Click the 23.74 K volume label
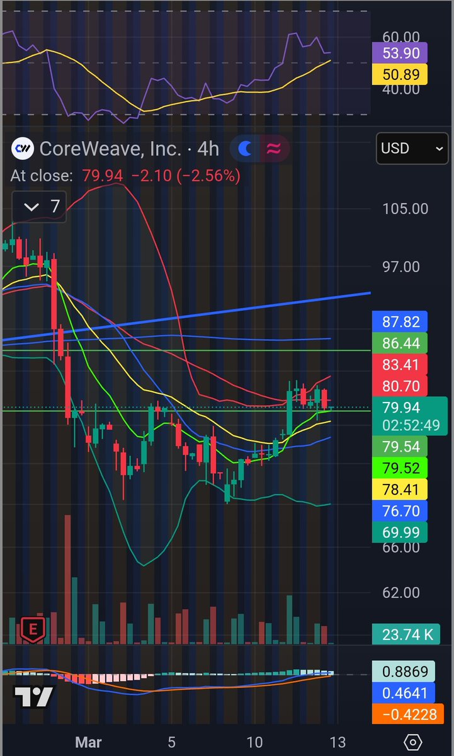This screenshot has width=454, height=756. pos(406,635)
